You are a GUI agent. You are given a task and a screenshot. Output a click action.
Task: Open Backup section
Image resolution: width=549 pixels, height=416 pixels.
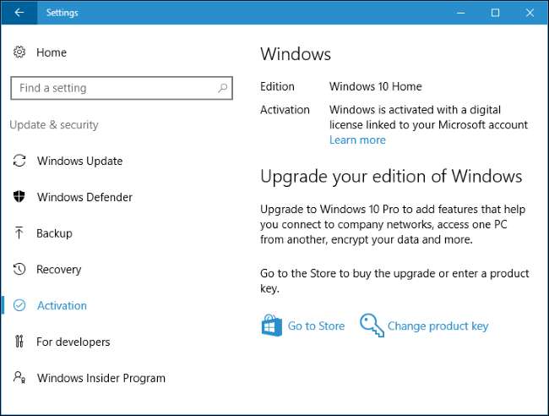(x=54, y=233)
